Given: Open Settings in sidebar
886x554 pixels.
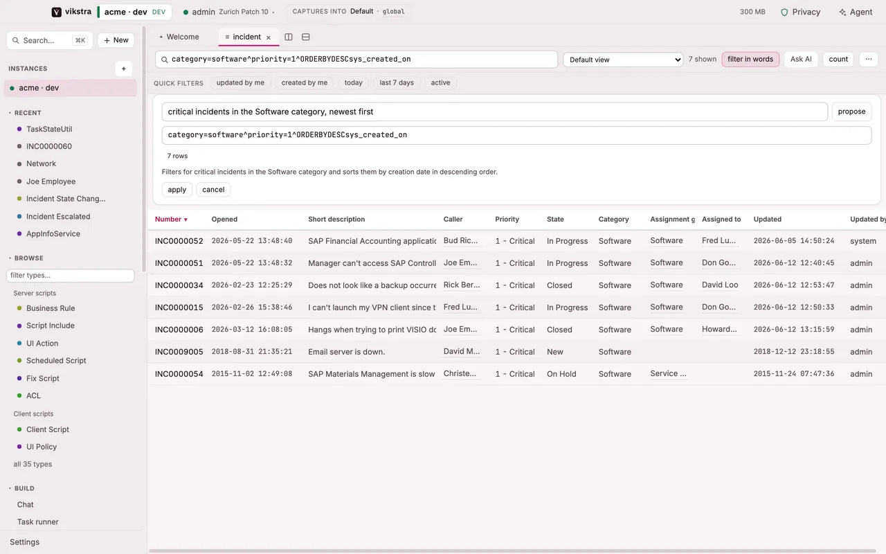Looking at the screenshot, I should [24, 542].
